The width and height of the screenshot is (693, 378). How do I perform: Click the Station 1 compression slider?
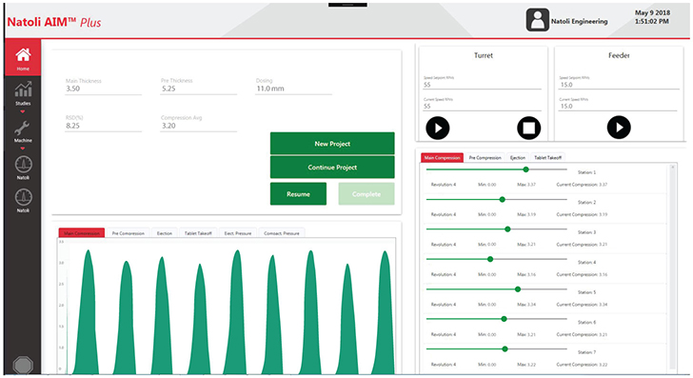(496, 169)
